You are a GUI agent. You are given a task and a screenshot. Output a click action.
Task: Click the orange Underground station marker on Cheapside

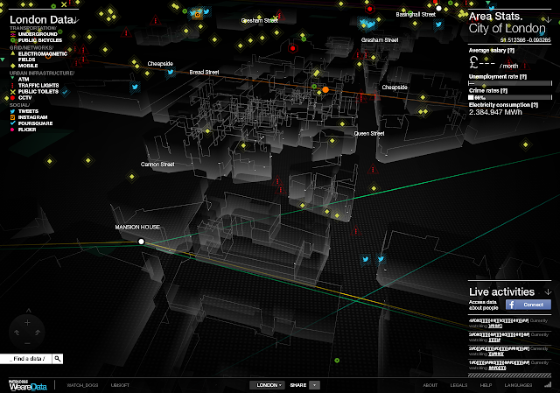click(x=325, y=89)
